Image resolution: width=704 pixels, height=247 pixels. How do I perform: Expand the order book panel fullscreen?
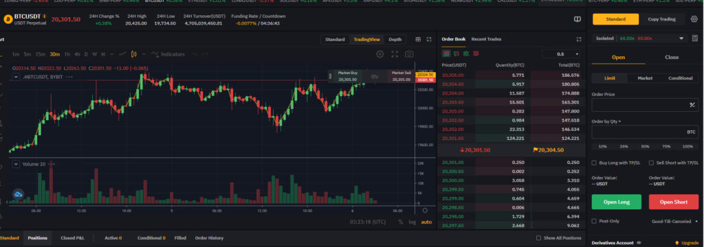579,39
